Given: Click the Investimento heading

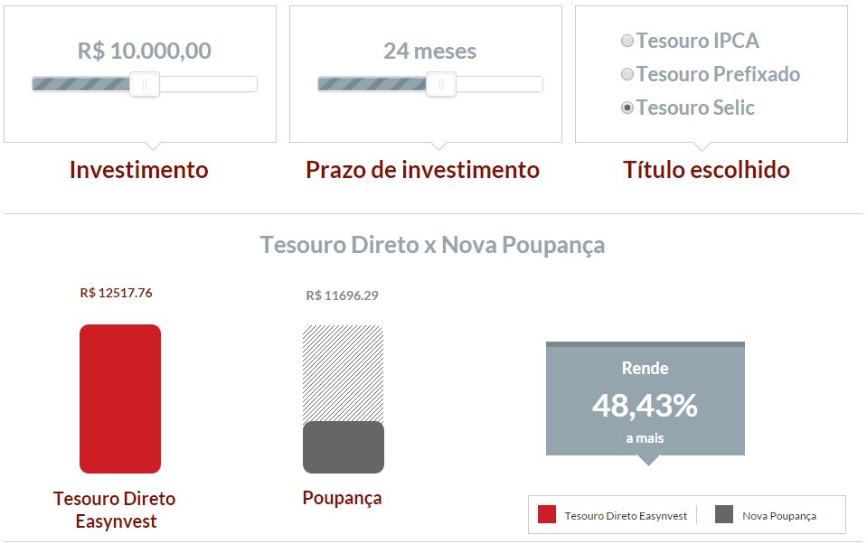Looking at the screenshot, I should [x=139, y=170].
